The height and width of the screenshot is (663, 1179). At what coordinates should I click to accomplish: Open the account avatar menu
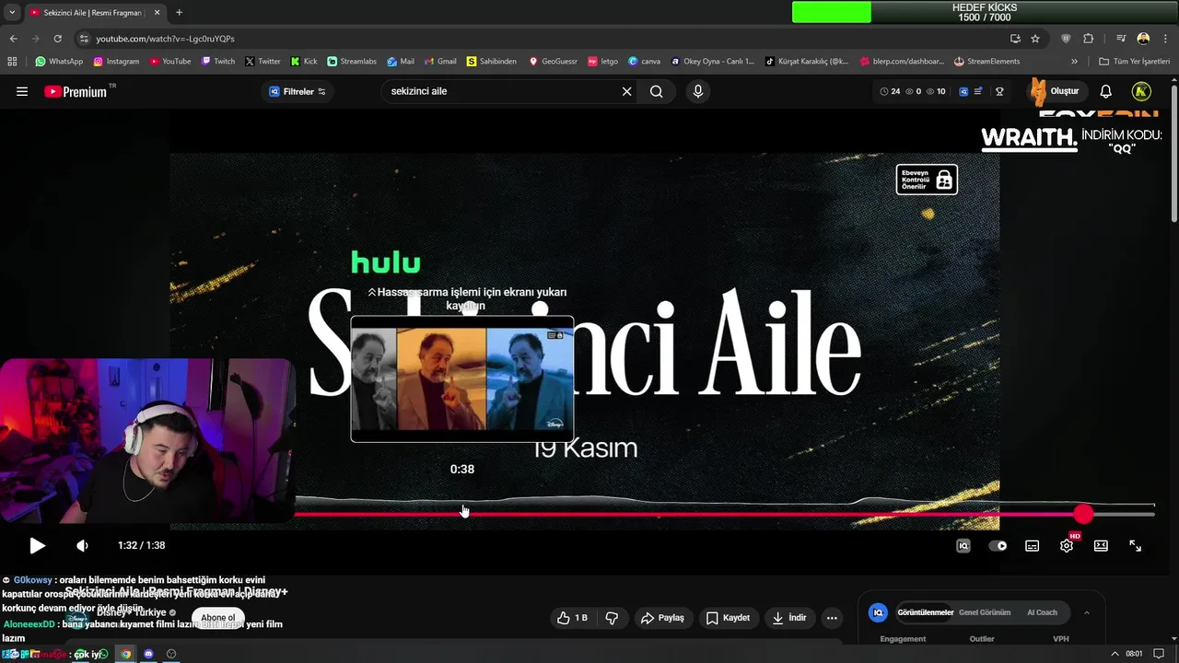point(1141,91)
